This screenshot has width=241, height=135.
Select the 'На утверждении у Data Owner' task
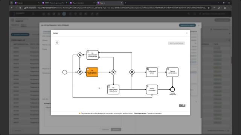[113, 90]
